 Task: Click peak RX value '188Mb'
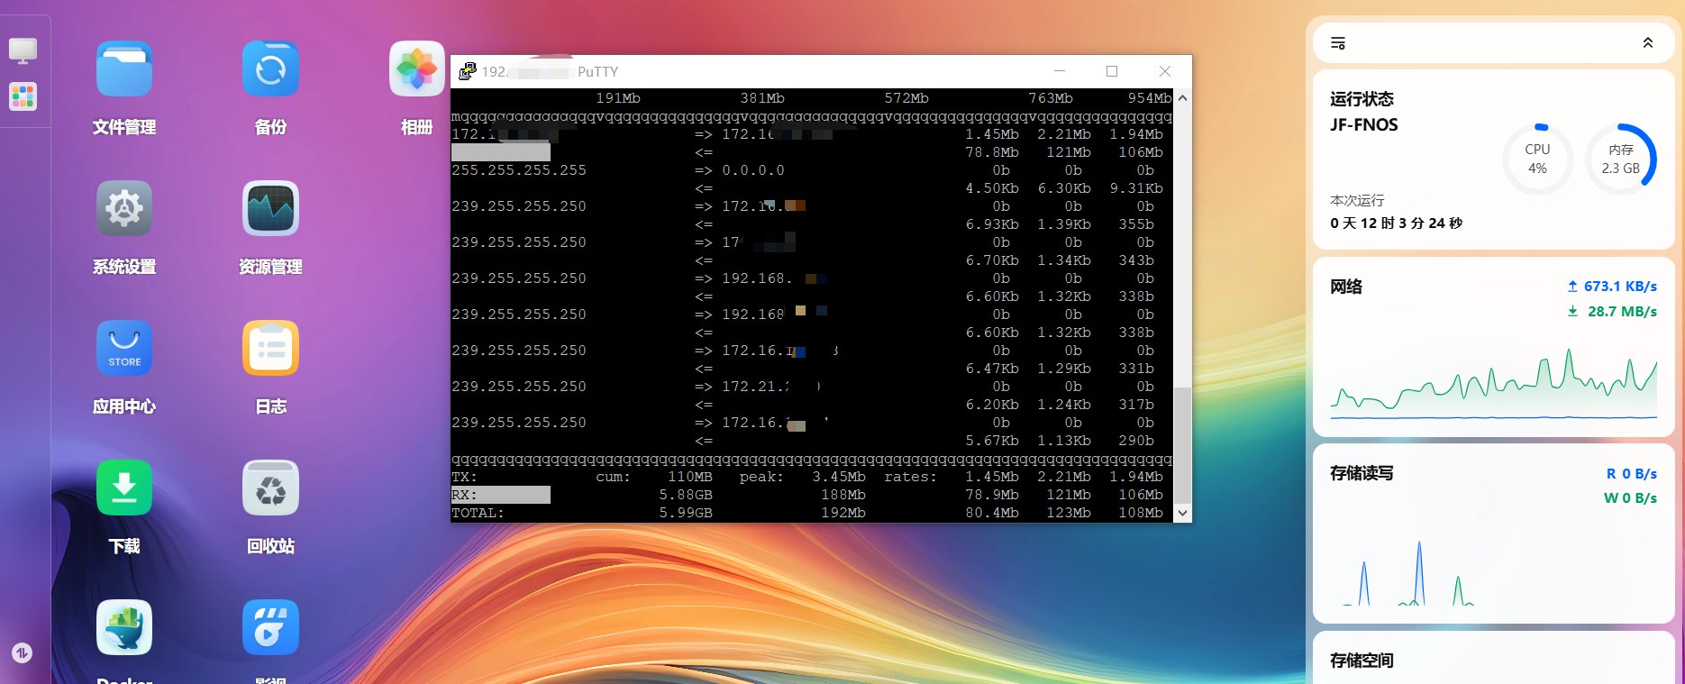843,495
